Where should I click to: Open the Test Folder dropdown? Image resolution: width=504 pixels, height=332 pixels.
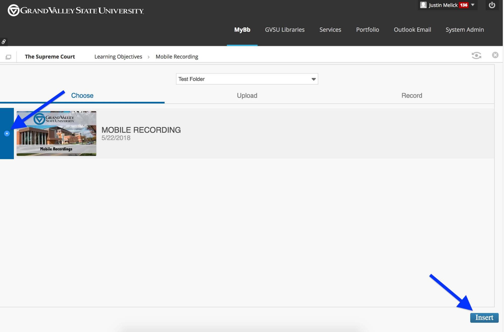247,79
